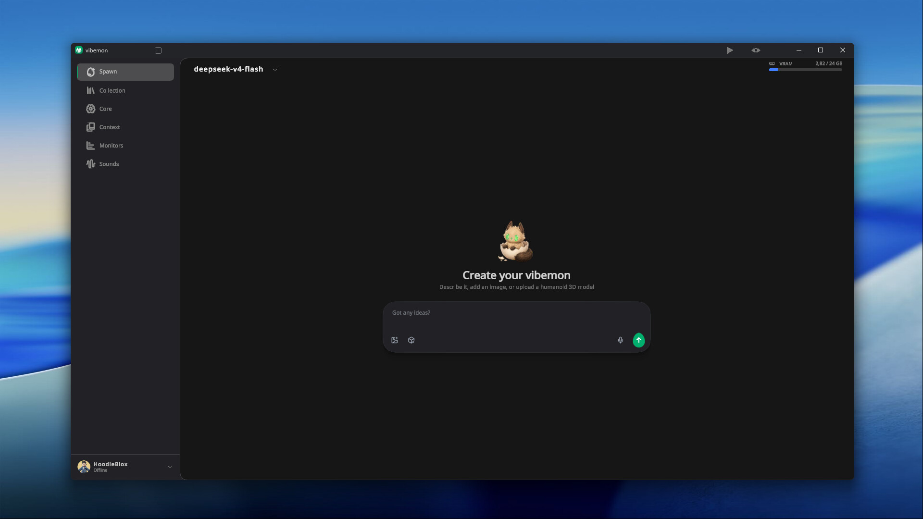Minimize the vibemon window
Screen dimensions: 923x519
pyautogui.click(x=799, y=50)
